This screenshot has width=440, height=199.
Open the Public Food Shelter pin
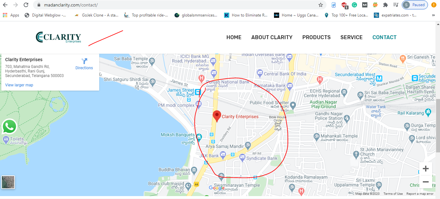[x=293, y=105]
